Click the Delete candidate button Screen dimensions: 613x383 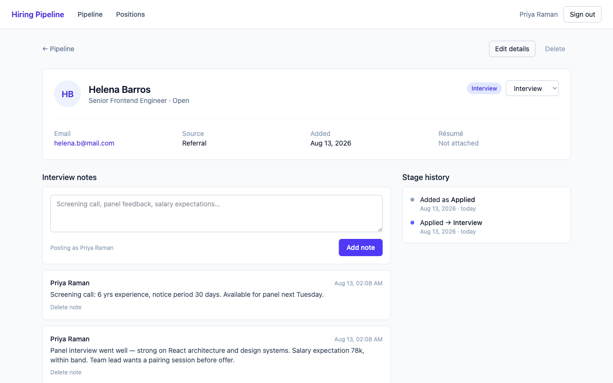point(555,49)
